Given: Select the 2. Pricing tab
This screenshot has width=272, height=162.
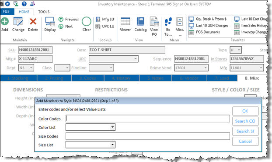Looking at the screenshot, I should (x=54, y=78).
